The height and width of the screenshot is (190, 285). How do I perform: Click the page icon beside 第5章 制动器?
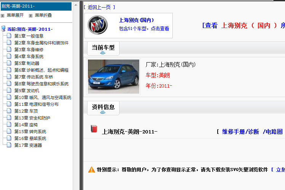pos(9,63)
